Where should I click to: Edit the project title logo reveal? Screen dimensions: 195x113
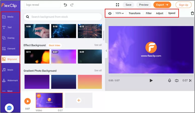pos(42,5)
